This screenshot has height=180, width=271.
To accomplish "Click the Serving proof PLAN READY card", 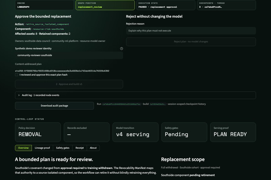I will click(x=233, y=132).
